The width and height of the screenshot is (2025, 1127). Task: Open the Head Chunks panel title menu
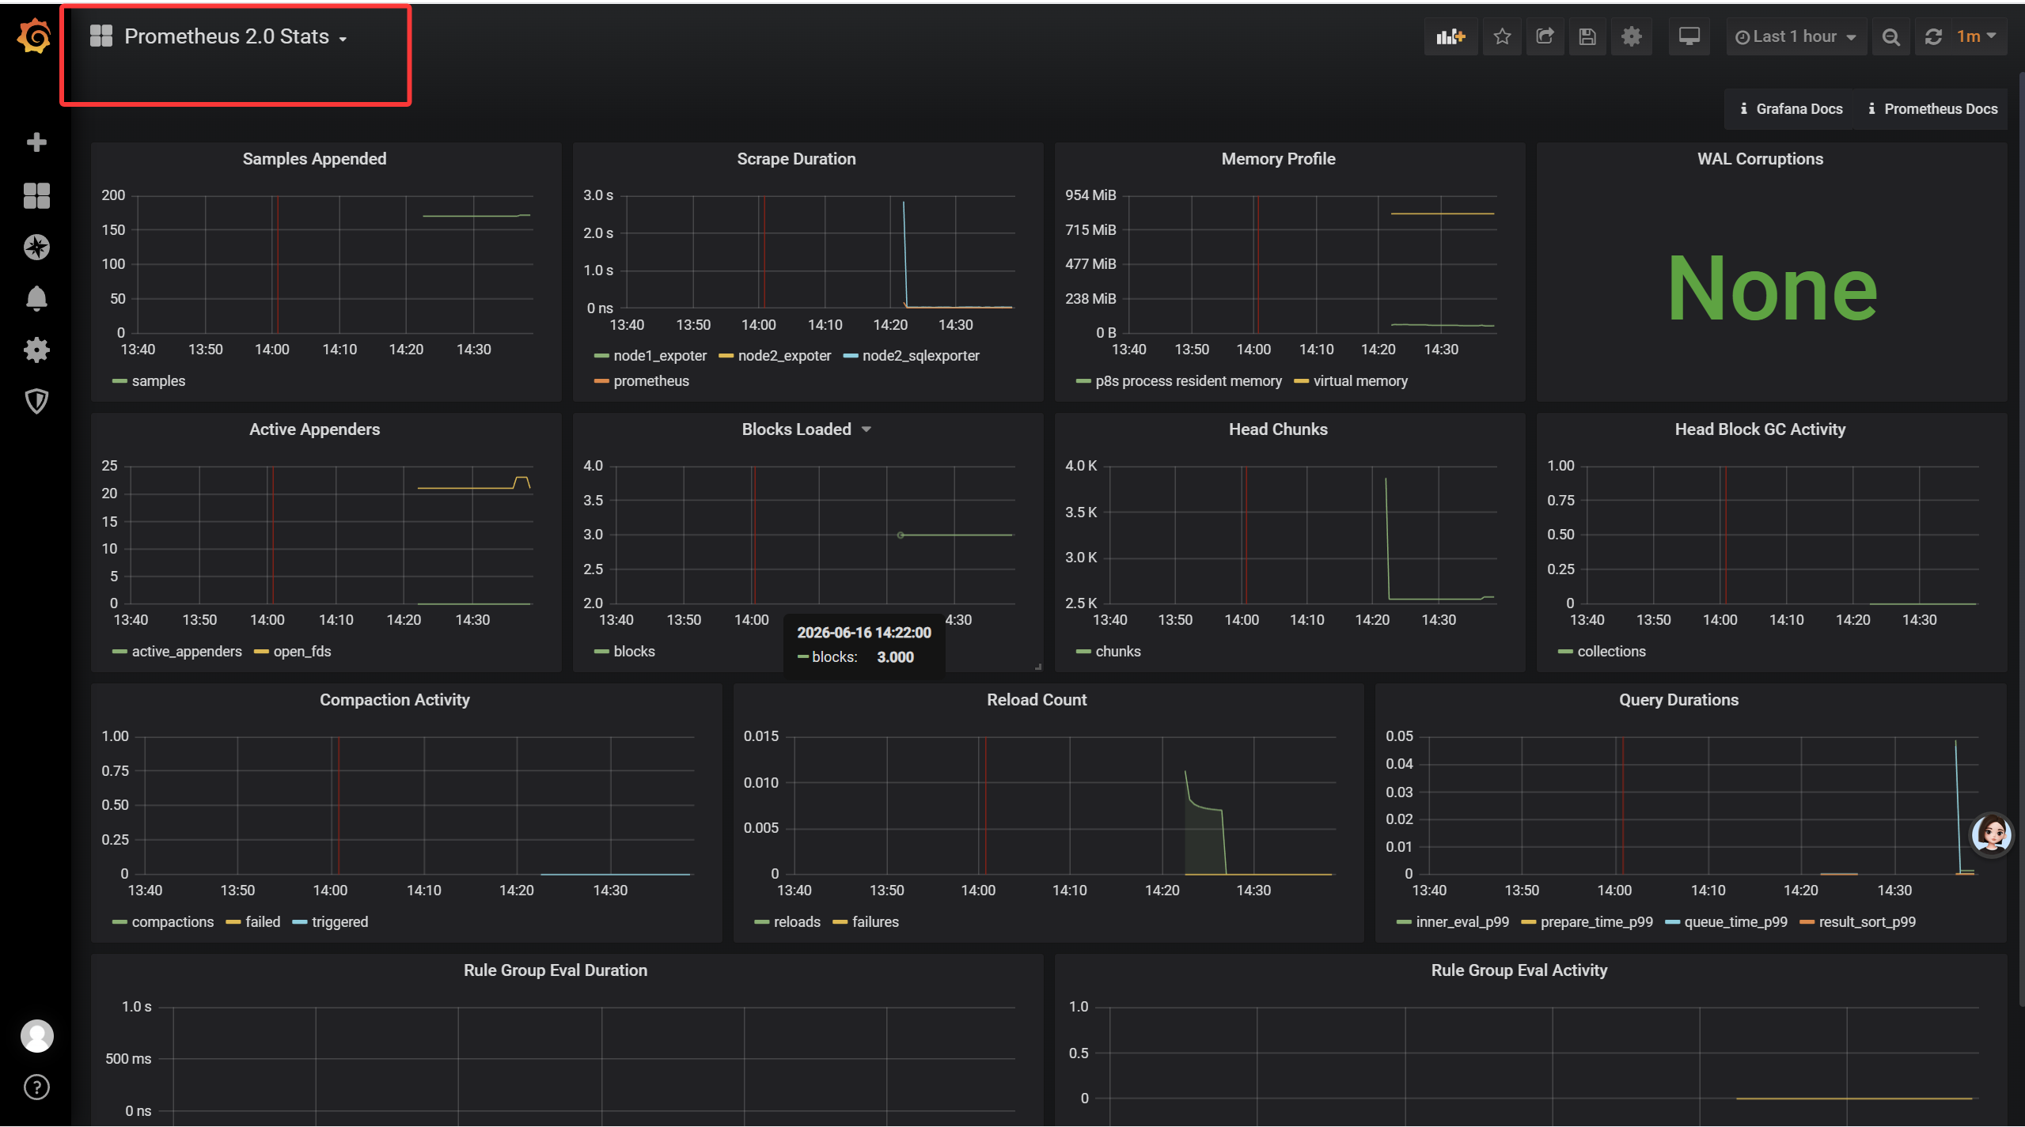click(1278, 429)
